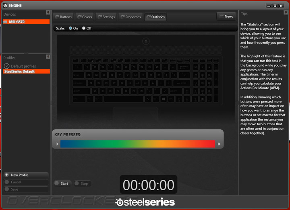Open the Buttons tab
This screenshot has height=210, width=290.
[64, 17]
